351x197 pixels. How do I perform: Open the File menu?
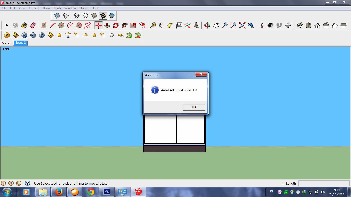click(4, 8)
